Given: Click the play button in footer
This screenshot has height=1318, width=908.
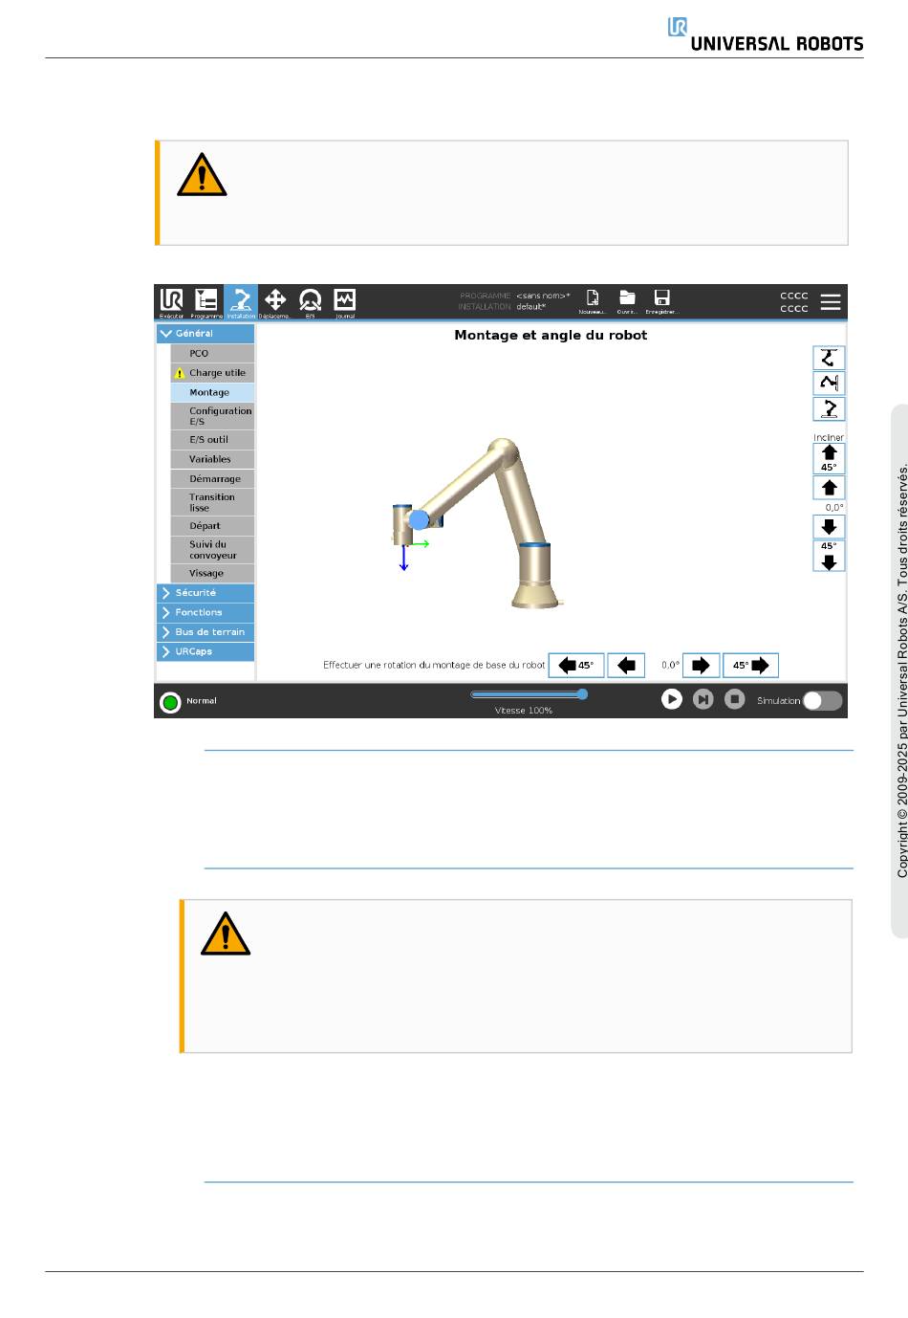Looking at the screenshot, I should click(x=672, y=699).
